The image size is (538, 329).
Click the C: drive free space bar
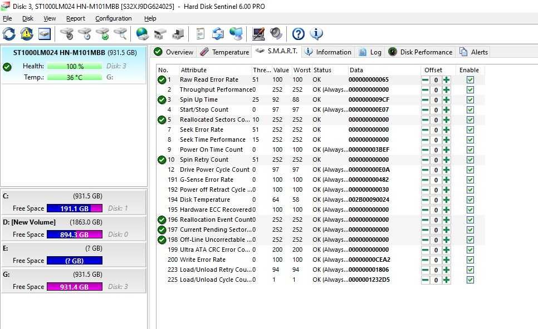75,208
